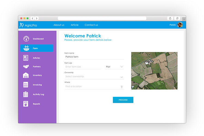Open the Activity Log clipboard icon

(26, 94)
